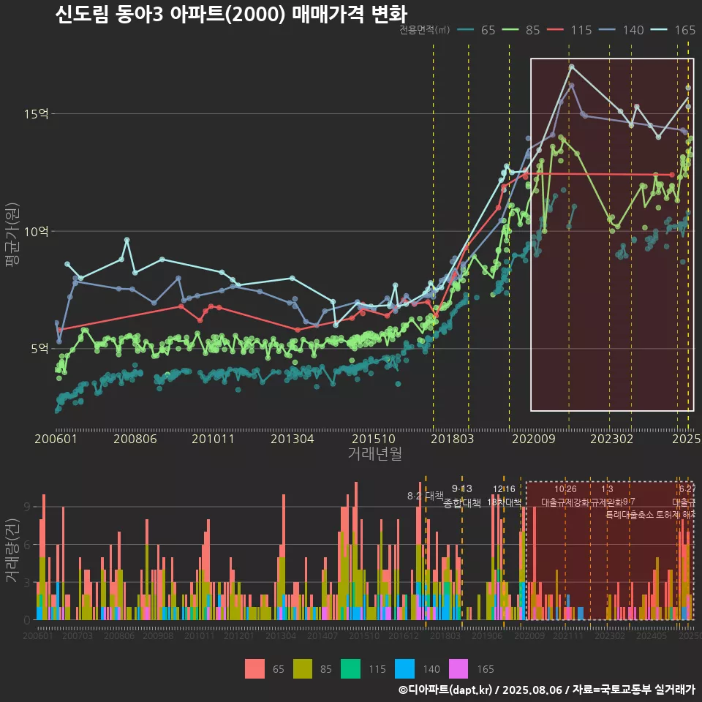Click the '8·2 대책' policy annotation
Image resolution: width=702 pixels, height=702 pixels.
(x=426, y=496)
